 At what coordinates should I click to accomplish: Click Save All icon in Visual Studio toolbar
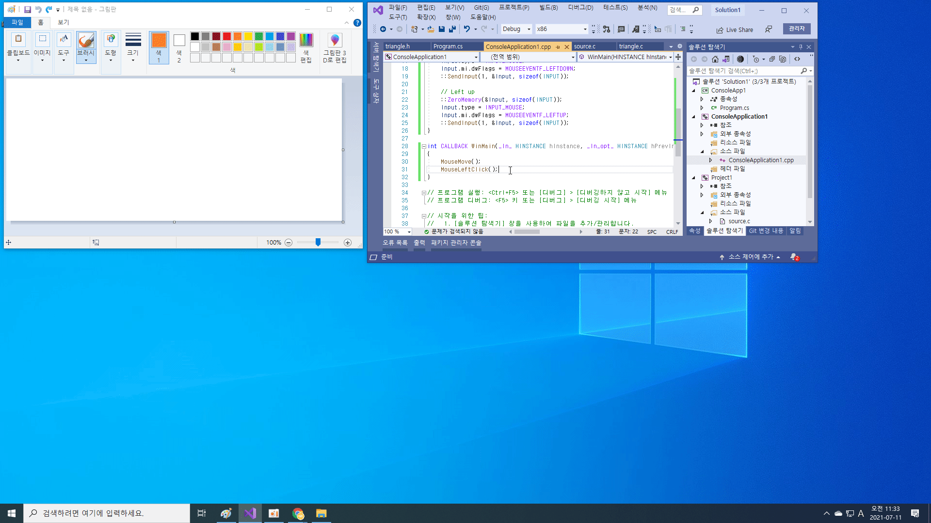coord(452,29)
